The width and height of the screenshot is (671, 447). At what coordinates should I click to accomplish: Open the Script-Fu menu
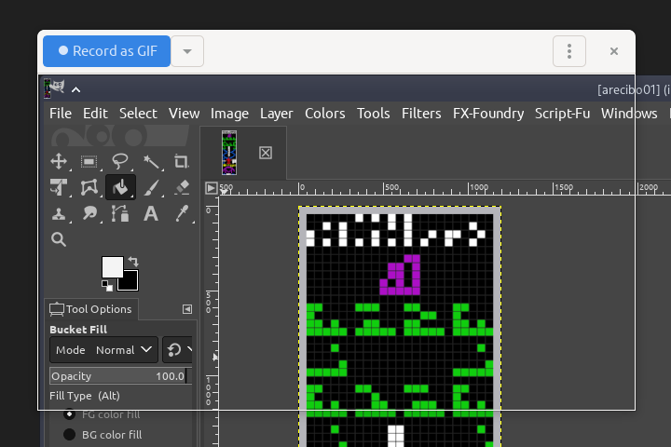click(x=562, y=114)
